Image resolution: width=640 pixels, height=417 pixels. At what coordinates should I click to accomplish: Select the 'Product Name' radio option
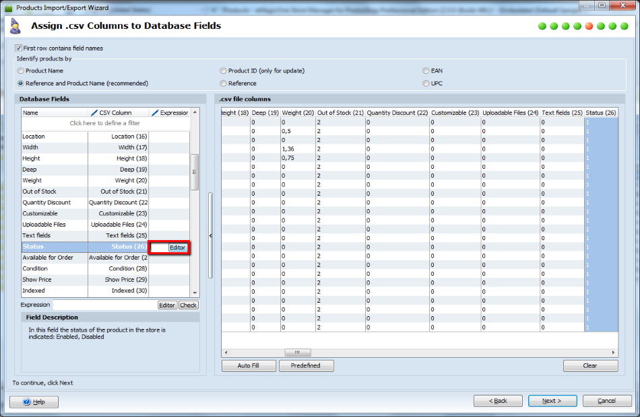20,71
